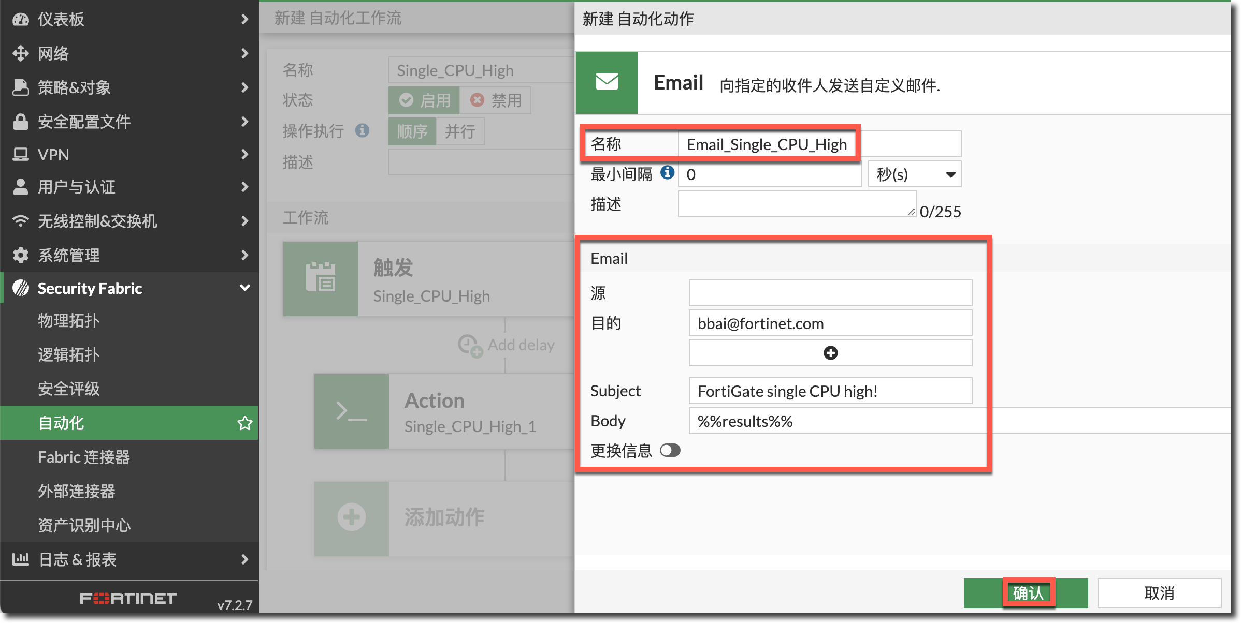Select the 禁用 status option
This screenshot has width=1241, height=623.
click(x=496, y=100)
